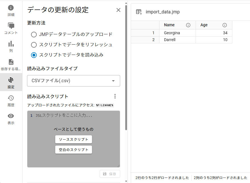Open the 表示 view panel
This screenshot has height=183, width=250.
[11, 116]
